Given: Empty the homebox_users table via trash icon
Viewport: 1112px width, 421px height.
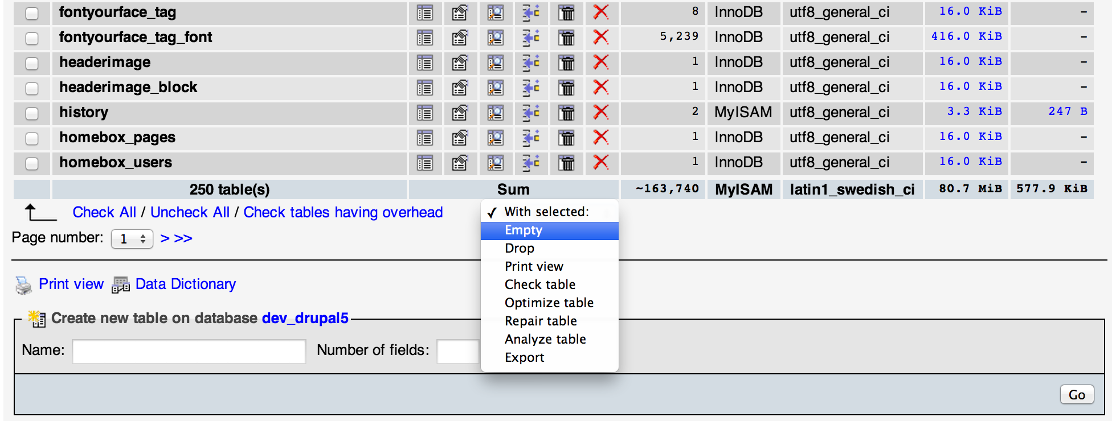Looking at the screenshot, I should 566,163.
